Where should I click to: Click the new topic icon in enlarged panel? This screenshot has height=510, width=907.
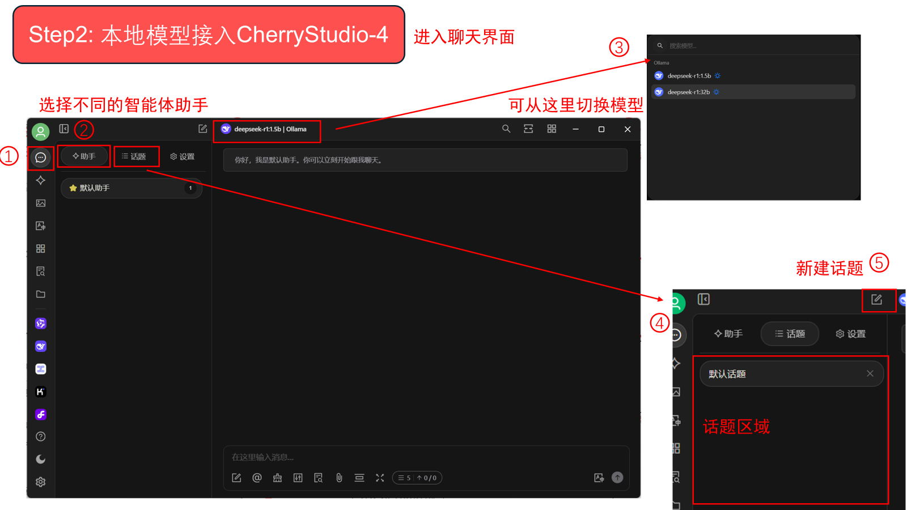point(877,299)
